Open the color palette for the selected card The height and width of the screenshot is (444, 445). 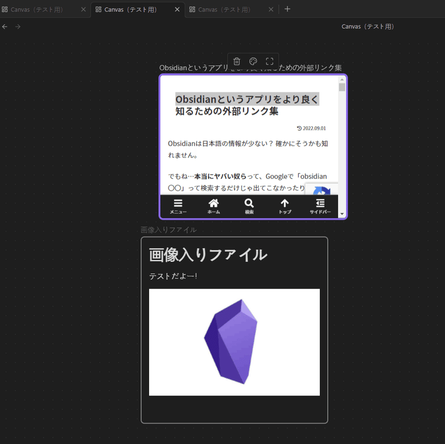(x=253, y=61)
